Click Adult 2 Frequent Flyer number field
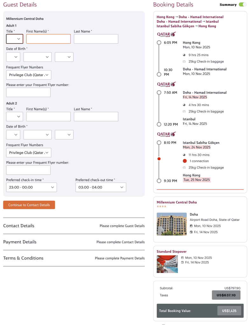The width and height of the screenshot is (250, 325). click(x=28, y=170)
